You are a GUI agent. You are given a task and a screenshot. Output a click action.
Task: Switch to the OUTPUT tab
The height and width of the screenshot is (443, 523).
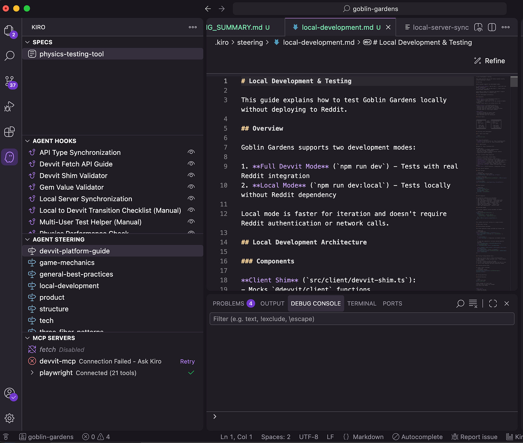[x=272, y=304]
